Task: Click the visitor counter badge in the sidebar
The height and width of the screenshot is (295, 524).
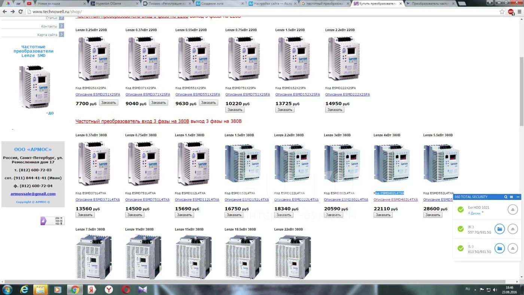Action: pyautogui.click(x=52, y=221)
